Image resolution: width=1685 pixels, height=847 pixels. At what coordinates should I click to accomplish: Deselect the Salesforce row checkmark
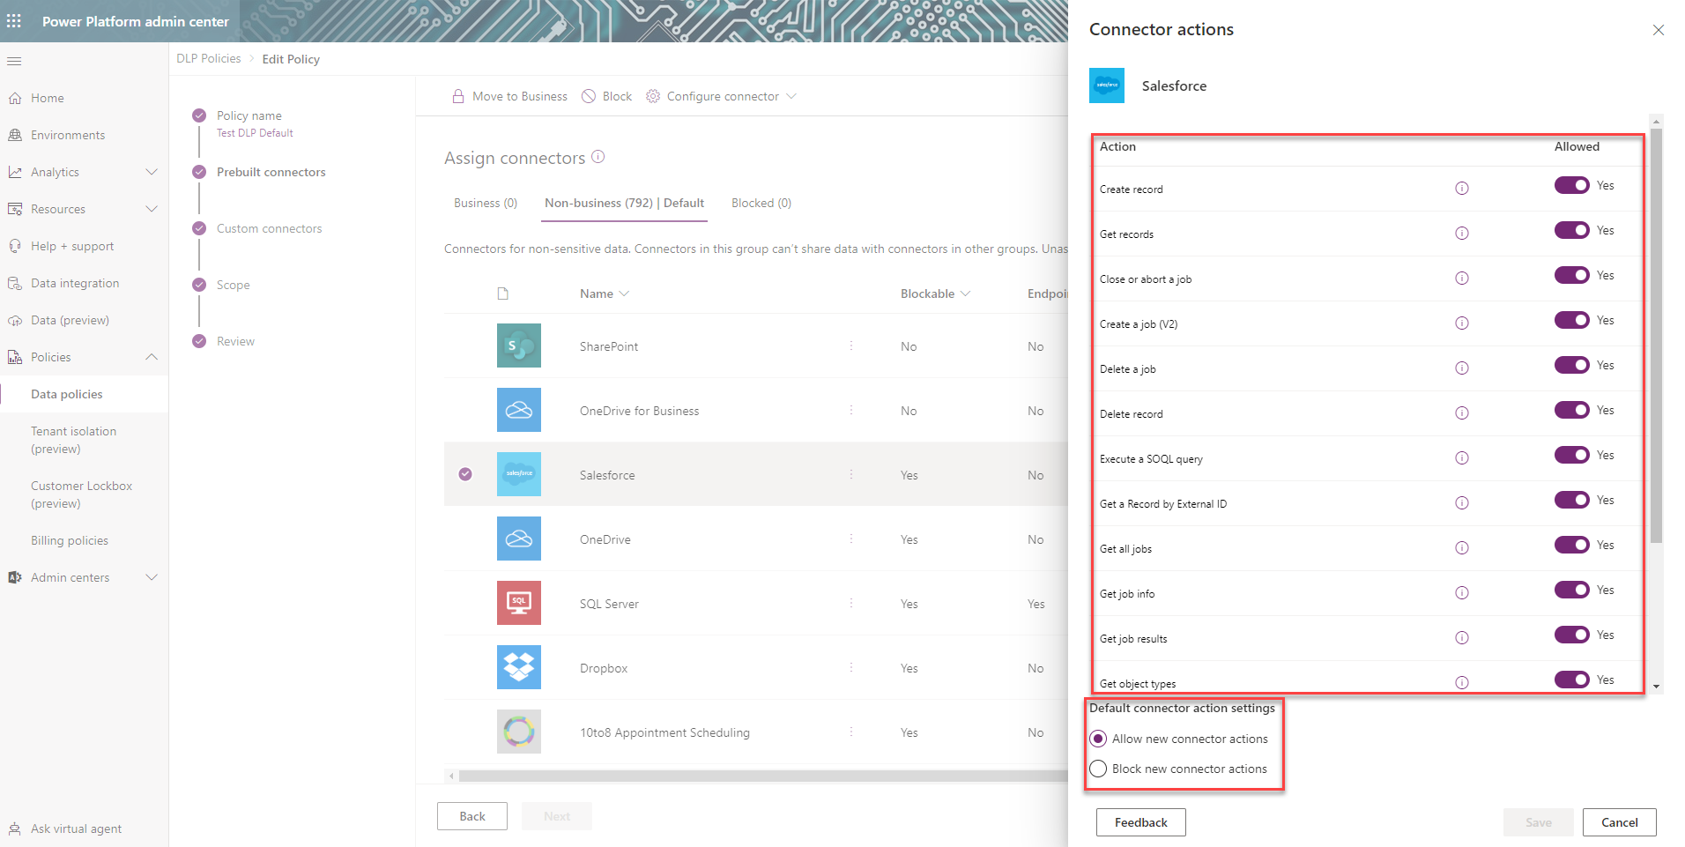tap(465, 474)
